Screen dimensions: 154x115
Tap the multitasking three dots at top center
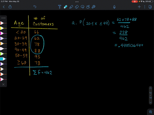click(x=77, y=2)
